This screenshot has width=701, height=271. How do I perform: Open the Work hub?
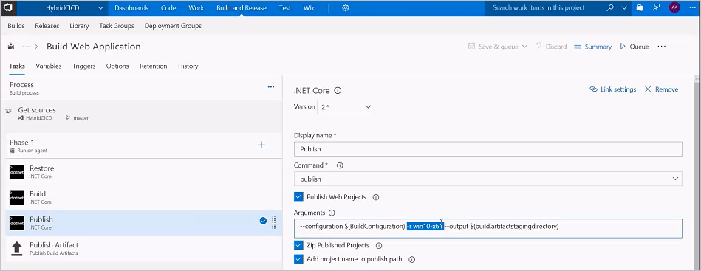pyautogui.click(x=196, y=8)
